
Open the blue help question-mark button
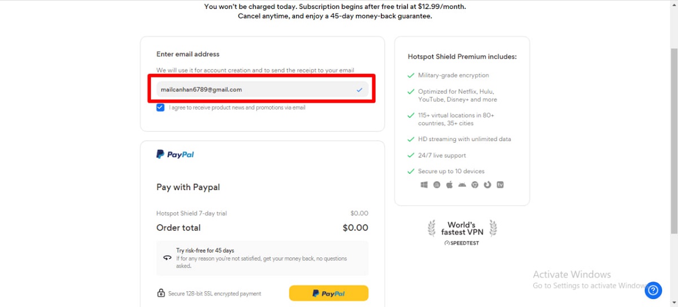pyautogui.click(x=653, y=290)
